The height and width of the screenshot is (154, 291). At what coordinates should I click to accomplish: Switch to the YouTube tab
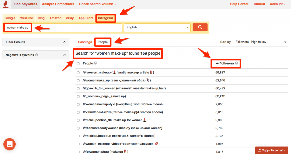[26, 18]
